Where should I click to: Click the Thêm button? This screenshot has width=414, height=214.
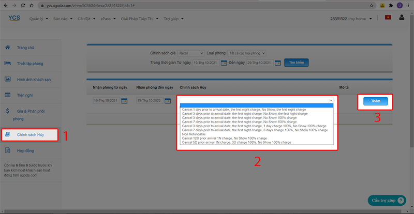click(375, 101)
